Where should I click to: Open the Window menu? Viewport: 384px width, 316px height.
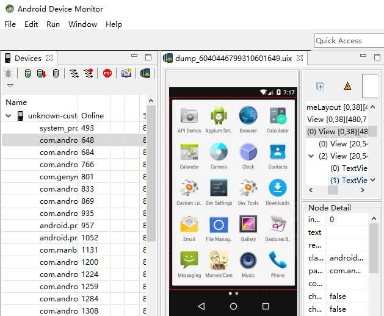[x=83, y=24]
